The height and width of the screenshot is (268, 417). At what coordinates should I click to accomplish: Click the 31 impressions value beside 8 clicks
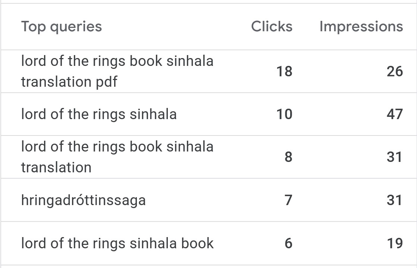(395, 157)
